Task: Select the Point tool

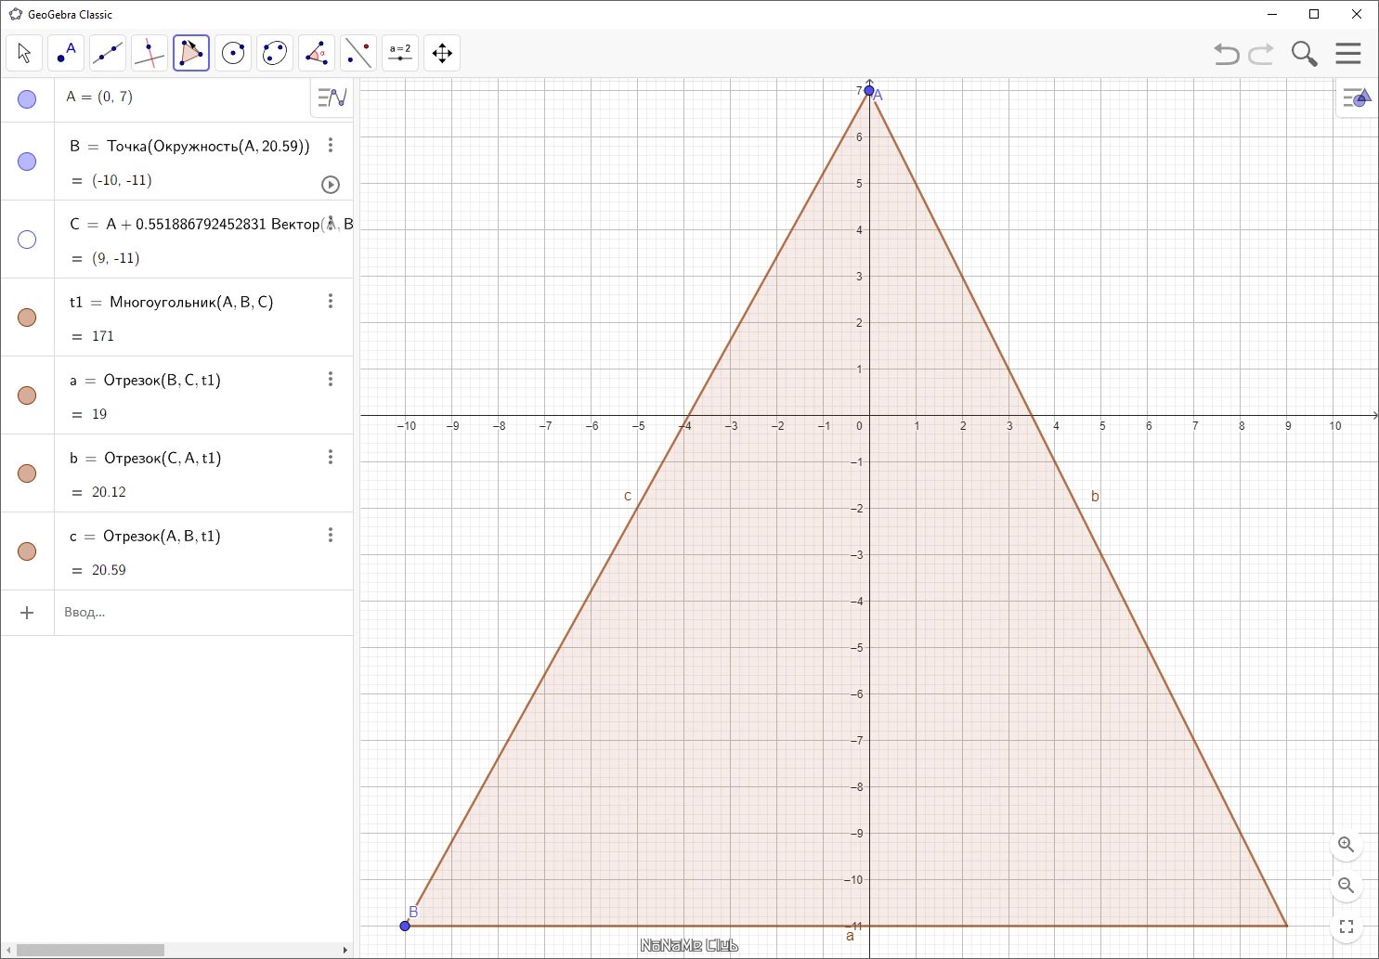Action: (x=66, y=53)
